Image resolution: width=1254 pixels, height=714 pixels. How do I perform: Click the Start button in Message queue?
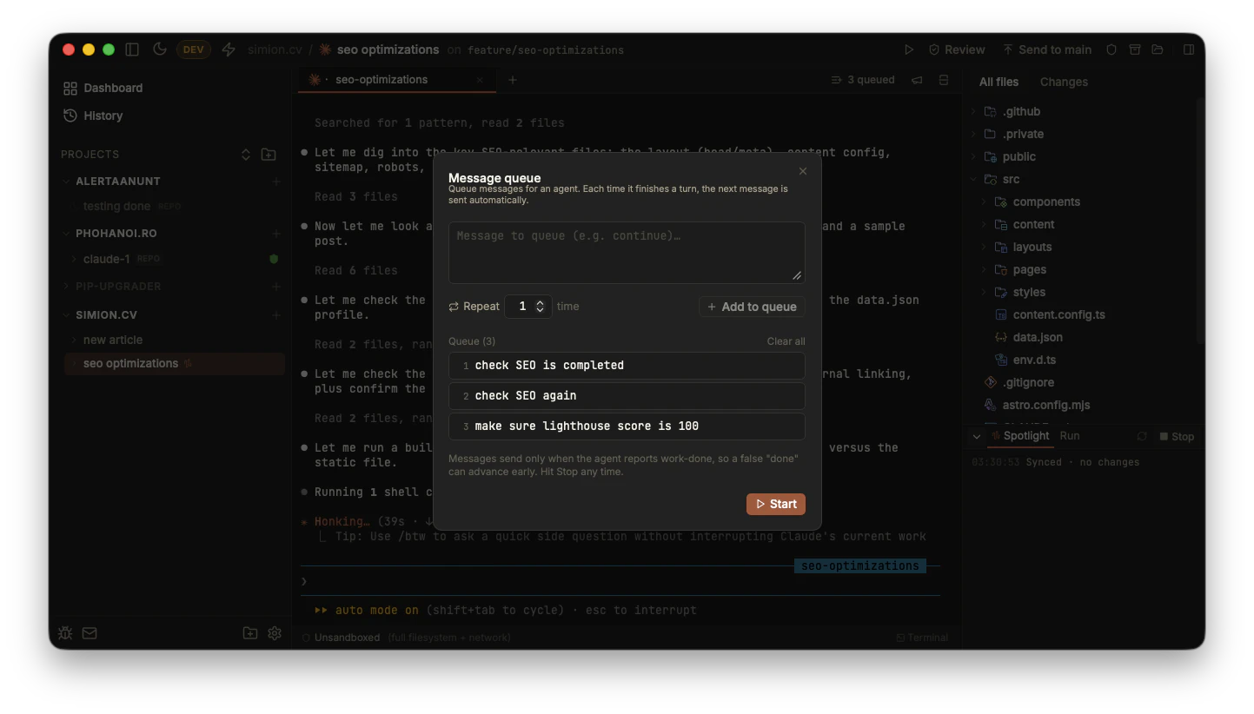pos(775,504)
